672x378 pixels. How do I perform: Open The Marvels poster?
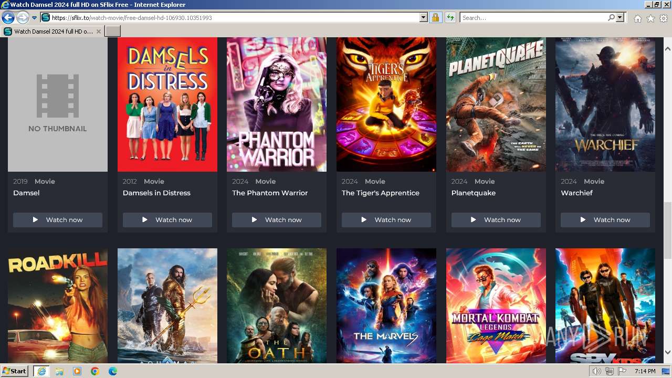[386, 306]
